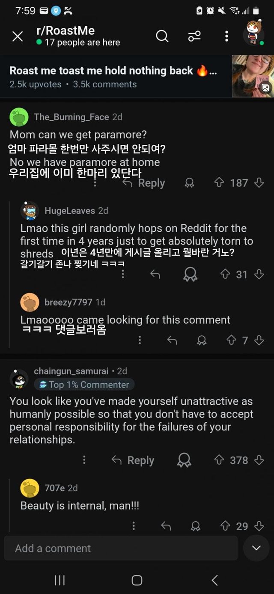Upvote The_Burning_Face's comment
274x594 pixels.
coord(219,183)
